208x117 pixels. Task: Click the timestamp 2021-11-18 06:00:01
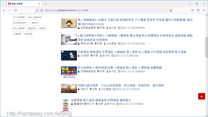tap(133, 28)
